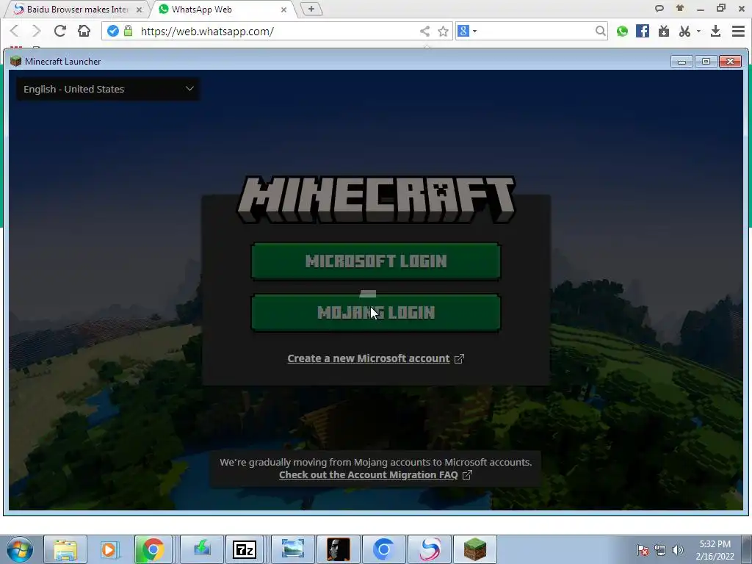Viewport: 752px width, 564px height.
Task: Open the browser downloads icon
Action: (715, 31)
